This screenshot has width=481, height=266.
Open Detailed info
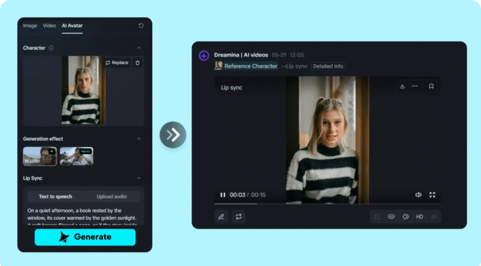328,66
